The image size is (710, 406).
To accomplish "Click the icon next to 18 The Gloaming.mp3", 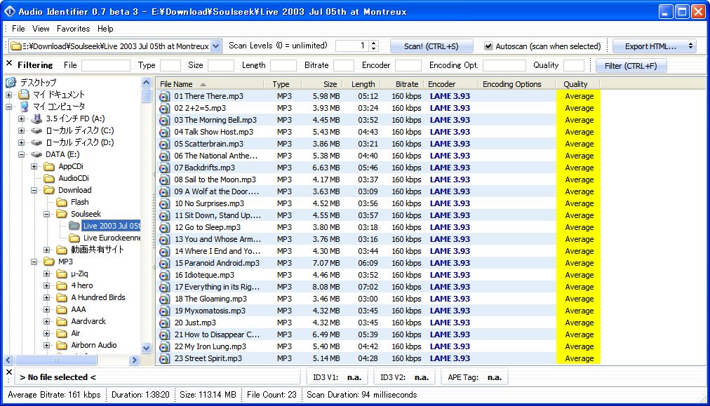I will [164, 299].
